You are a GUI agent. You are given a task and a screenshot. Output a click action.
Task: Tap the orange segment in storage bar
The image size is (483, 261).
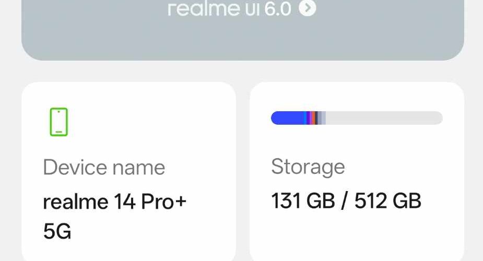[x=312, y=118]
